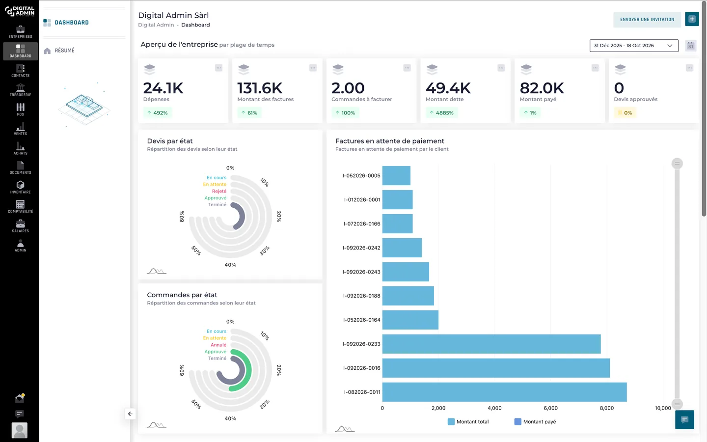
Task: Open the floating chat button
Action: click(x=684, y=419)
